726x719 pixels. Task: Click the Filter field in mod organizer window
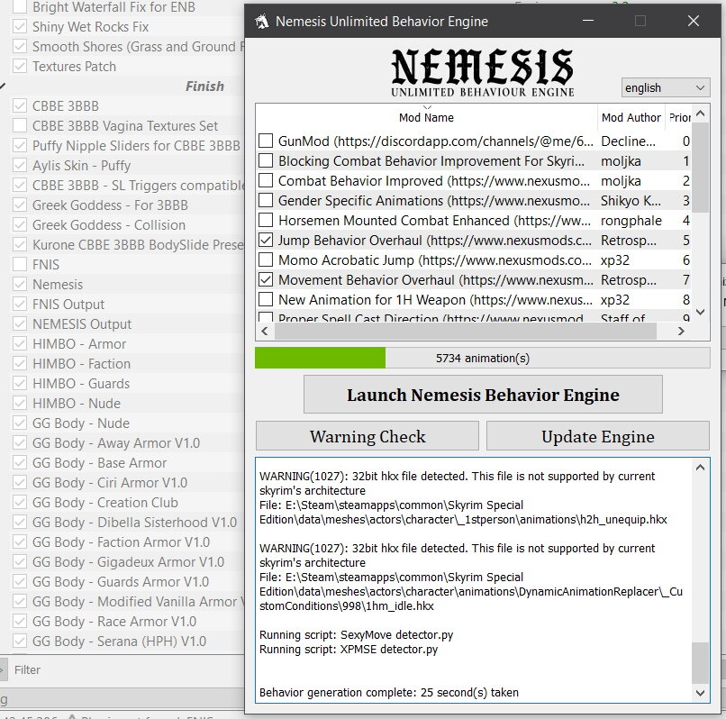(125, 669)
